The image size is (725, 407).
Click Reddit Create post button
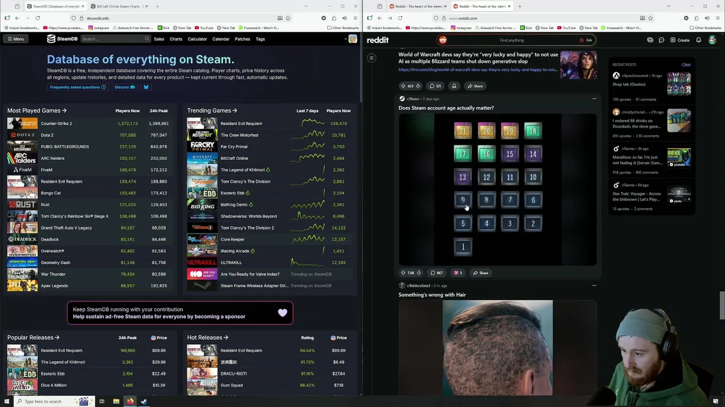pos(680,40)
